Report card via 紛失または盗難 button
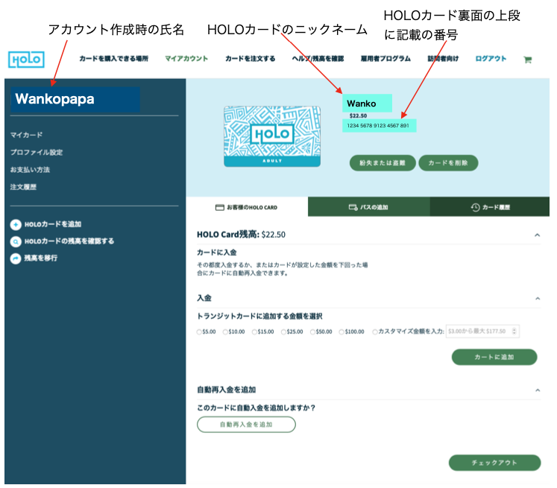The width and height of the screenshot is (557, 488). coord(383,163)
